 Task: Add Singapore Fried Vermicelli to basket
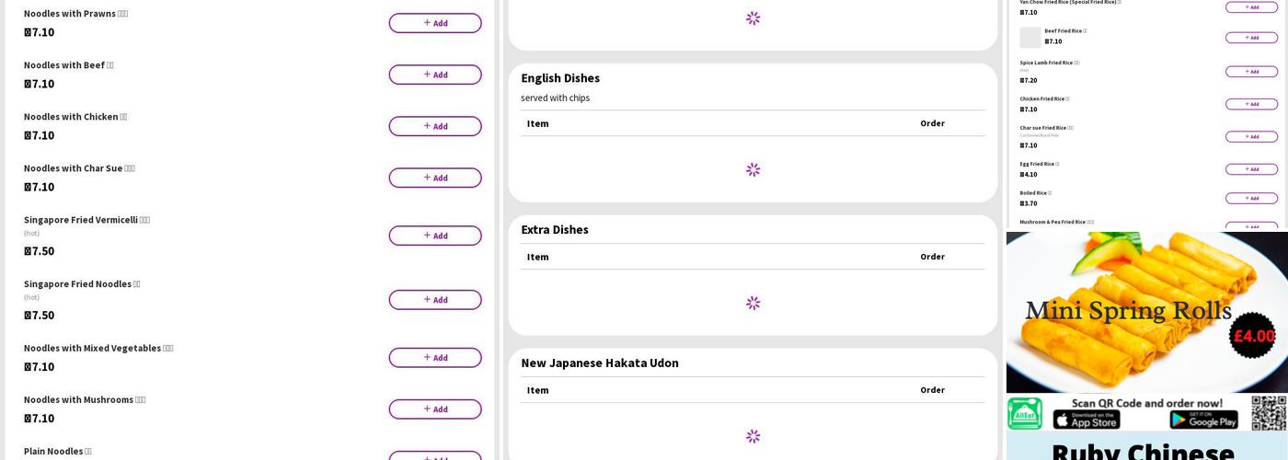434,236
